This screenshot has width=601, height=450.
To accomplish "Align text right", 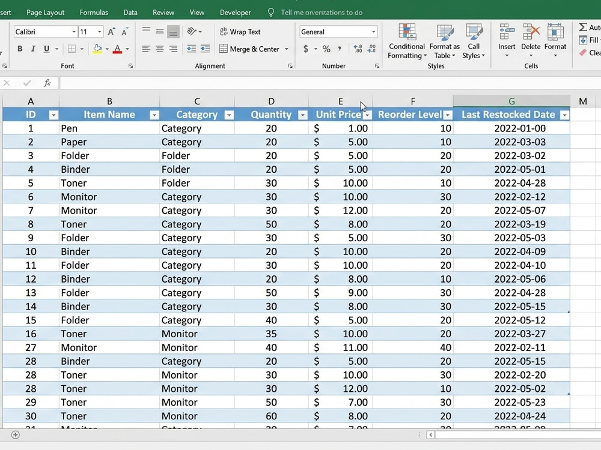I will [x=173, y=49].
